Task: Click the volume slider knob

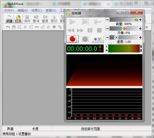Action: pos(136,20)
